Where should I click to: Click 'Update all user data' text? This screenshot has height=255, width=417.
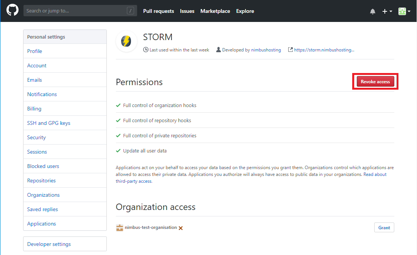click(x=145, y=151)
